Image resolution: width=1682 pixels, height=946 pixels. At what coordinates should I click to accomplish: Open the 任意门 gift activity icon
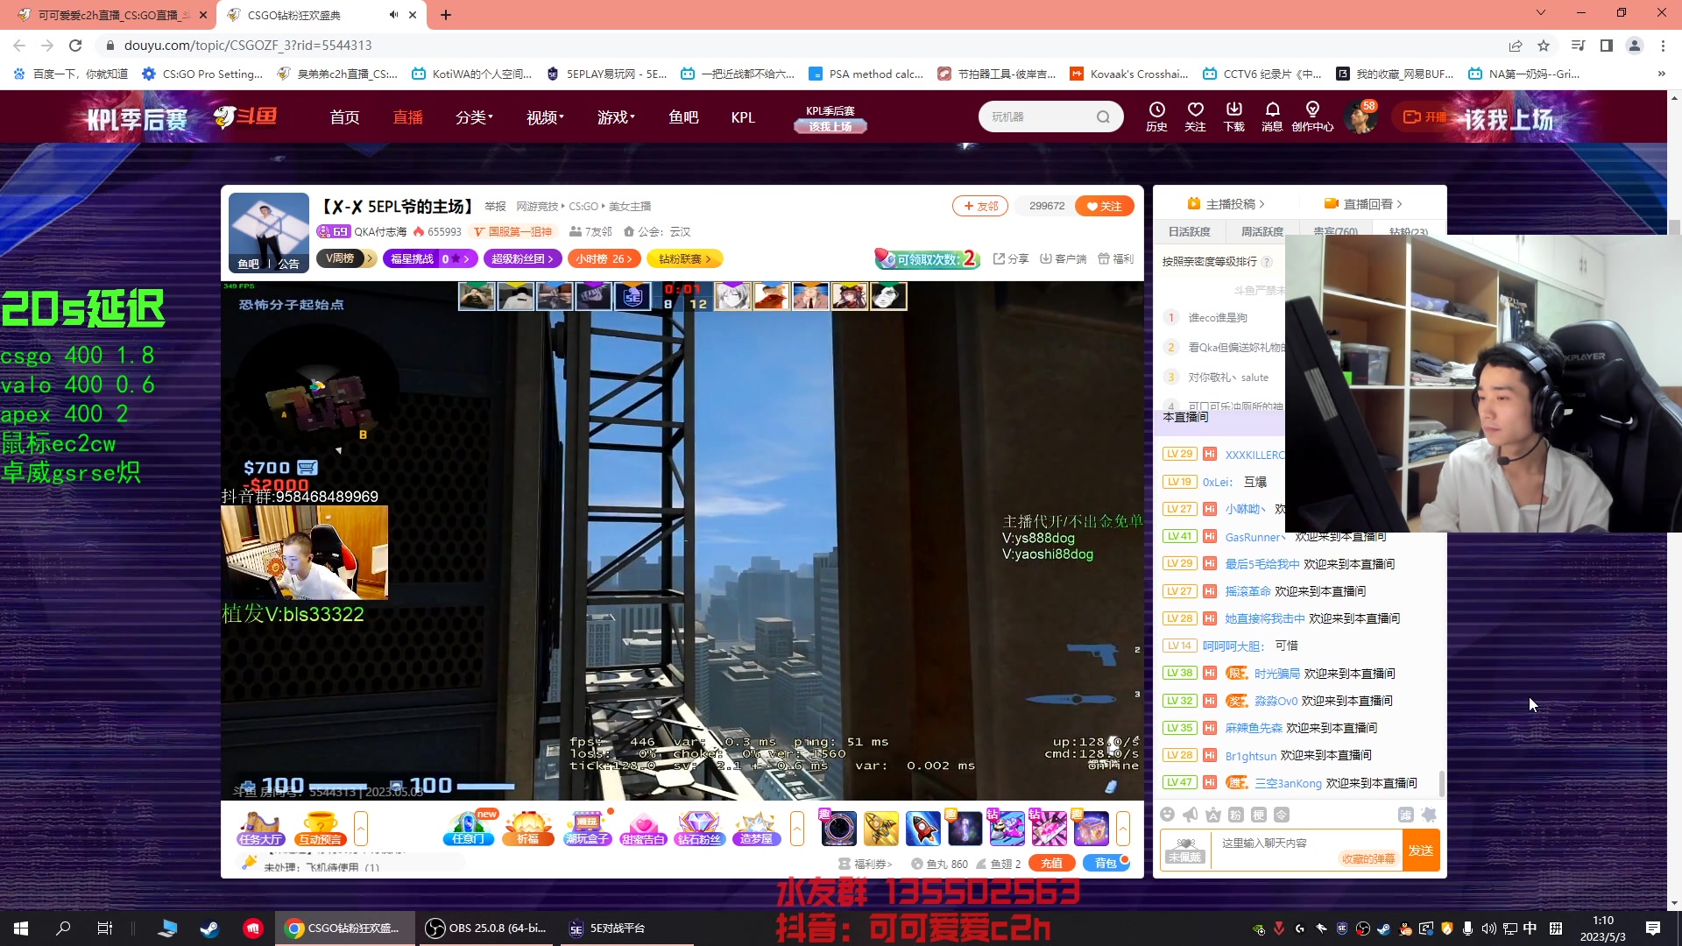tap(468, 826)
